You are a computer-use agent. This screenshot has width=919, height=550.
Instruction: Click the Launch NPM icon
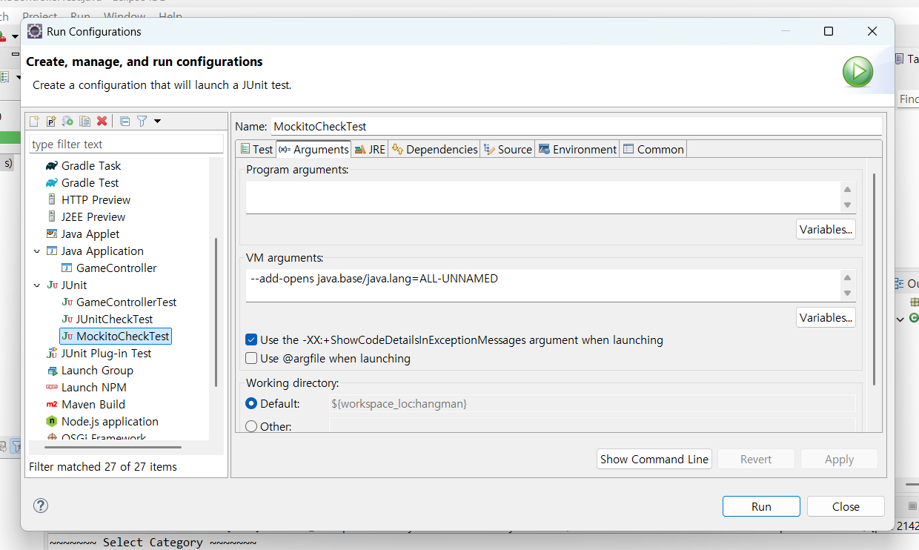pyautogui.click(x=51, y=387)
